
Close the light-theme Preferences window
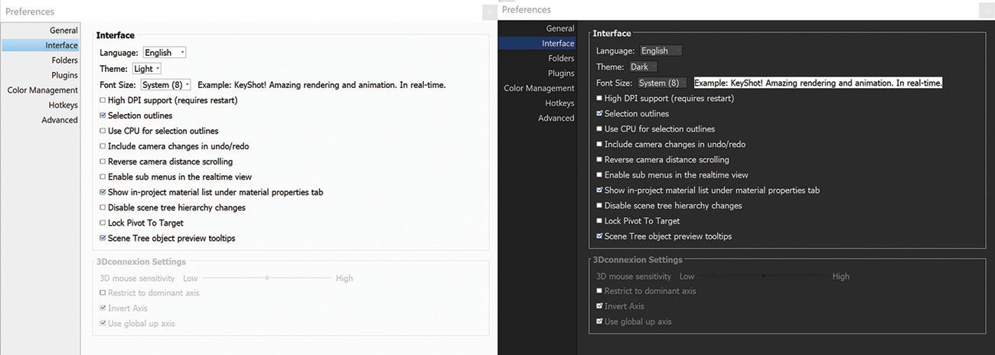(489, 12)
